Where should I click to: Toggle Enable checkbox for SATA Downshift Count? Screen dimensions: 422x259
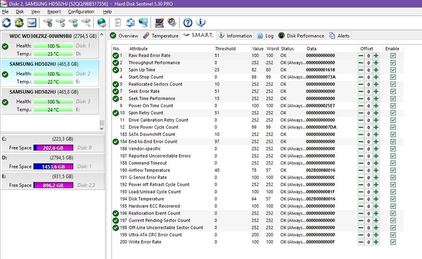[x=393, y=134]
